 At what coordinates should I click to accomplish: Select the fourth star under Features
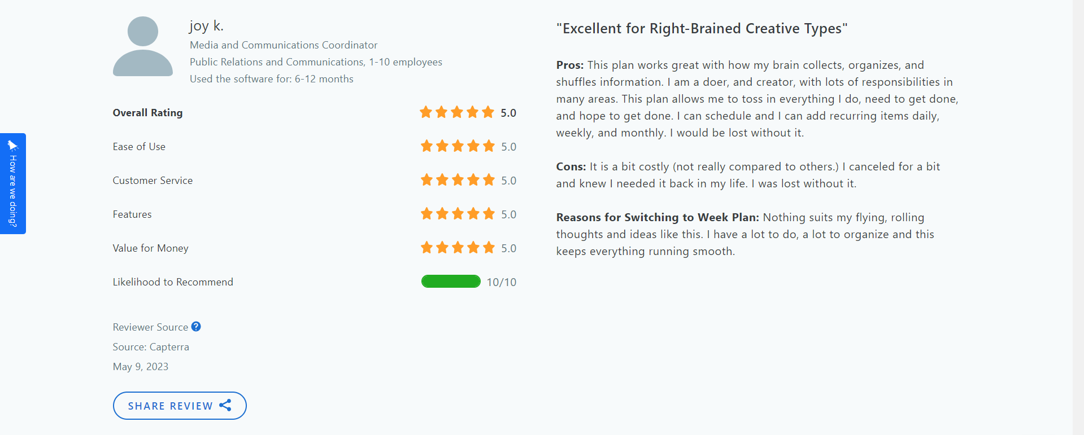(473, 214)
